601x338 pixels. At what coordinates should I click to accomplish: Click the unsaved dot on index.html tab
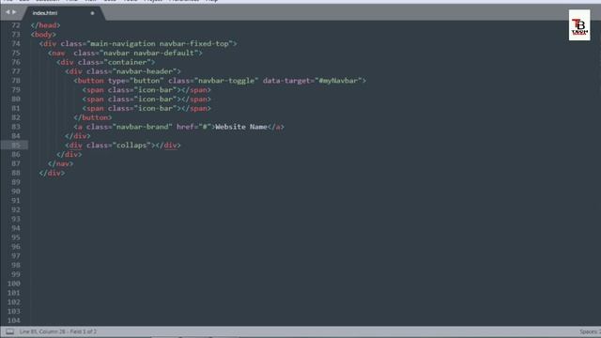click(x=92, y=13)
